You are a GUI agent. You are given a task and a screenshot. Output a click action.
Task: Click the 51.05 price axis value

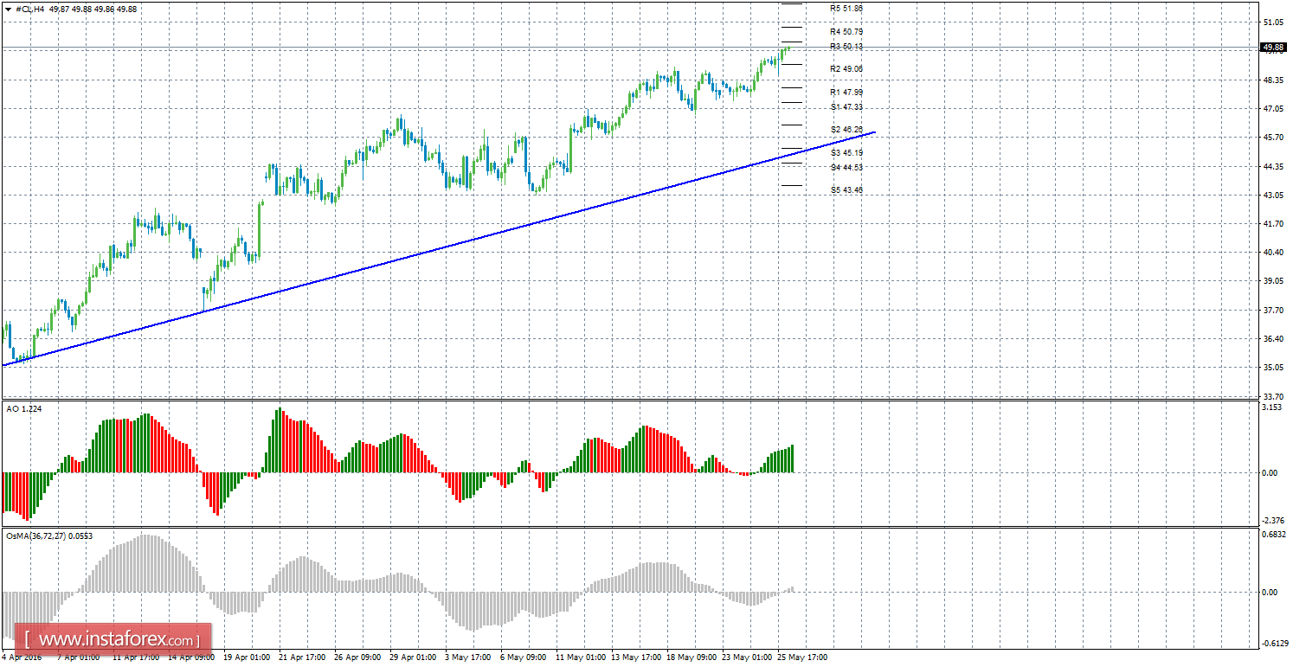pyautogui.click(x=1272, y=22)
